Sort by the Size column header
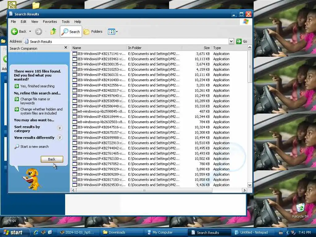Viewport: 316px width, 237px height. [x=197, y=48]
